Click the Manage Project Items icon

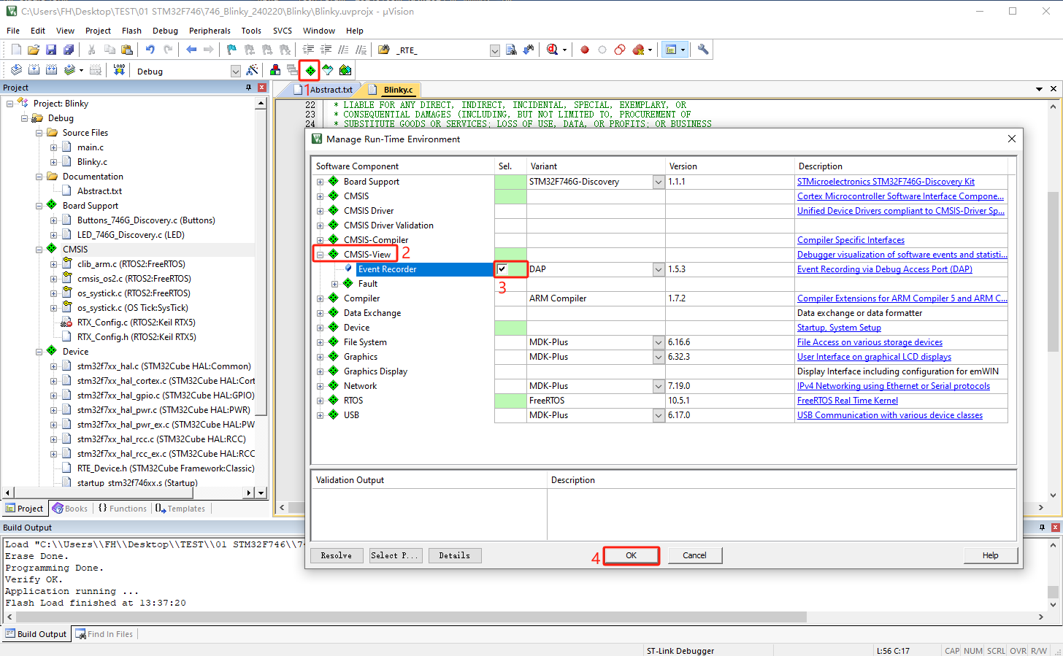(x=275, y=71)
